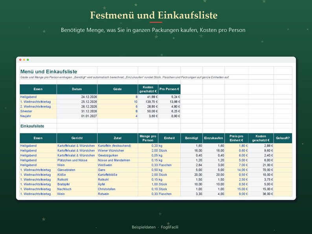Select the 'Kartoffelklöße' ingredient cell
This screenshot has width=312, height=234.
tap(117, 175)
